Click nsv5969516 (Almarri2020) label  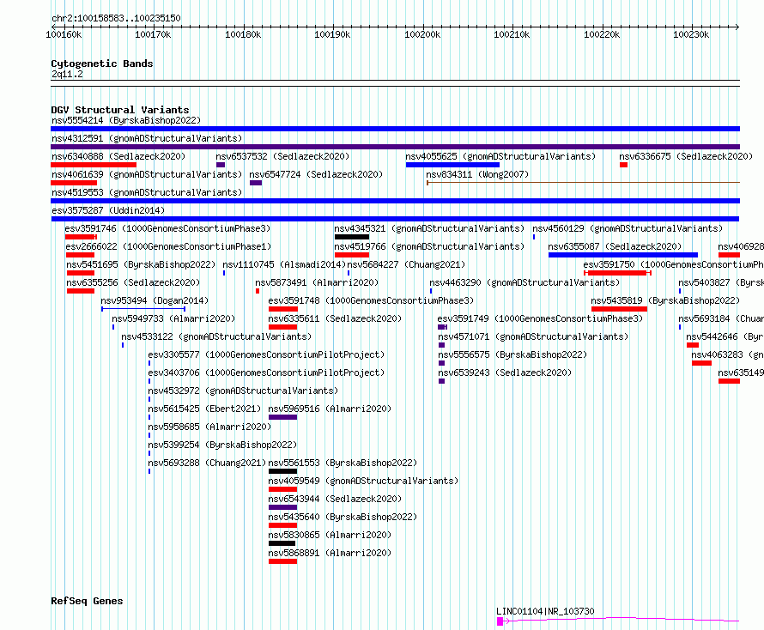click(330, 409)
